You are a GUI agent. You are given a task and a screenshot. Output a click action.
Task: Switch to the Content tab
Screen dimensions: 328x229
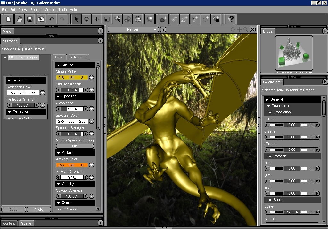[x=9, y=223]
